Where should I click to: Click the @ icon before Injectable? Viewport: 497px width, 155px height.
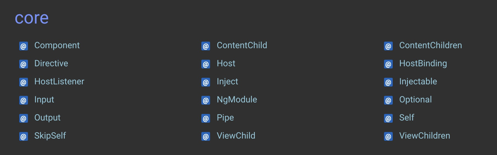click(x=388, y=82)
